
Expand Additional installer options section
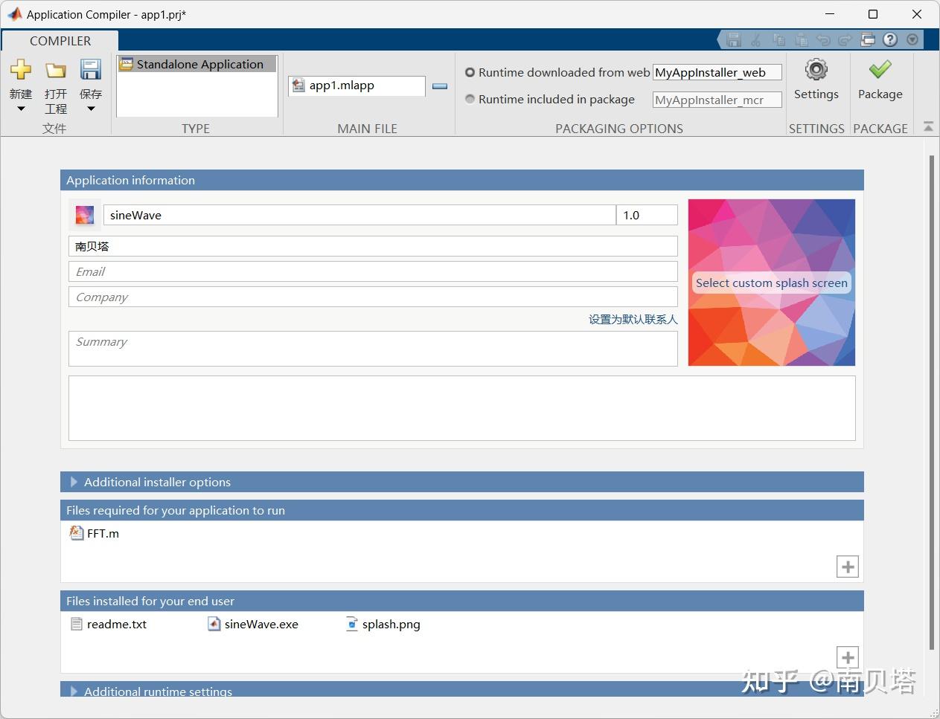coord(73,482)
